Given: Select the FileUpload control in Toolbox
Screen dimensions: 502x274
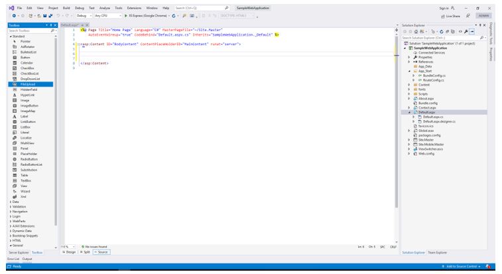Looking at the screenshot, I should pyautogui.click(x=31, y=84).
